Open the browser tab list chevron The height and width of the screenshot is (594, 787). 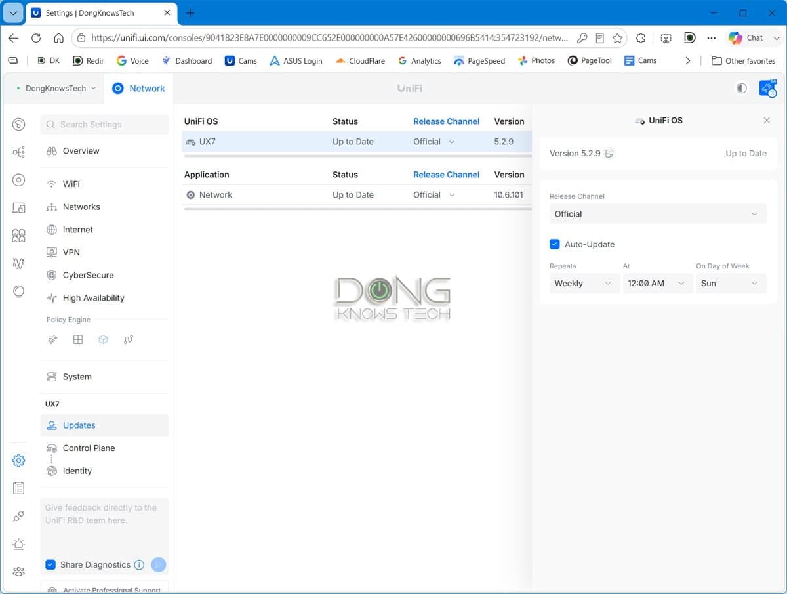pos(12,13)
